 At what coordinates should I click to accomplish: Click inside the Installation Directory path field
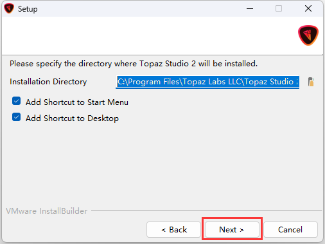pyautogui.click(x=207, y=82)
